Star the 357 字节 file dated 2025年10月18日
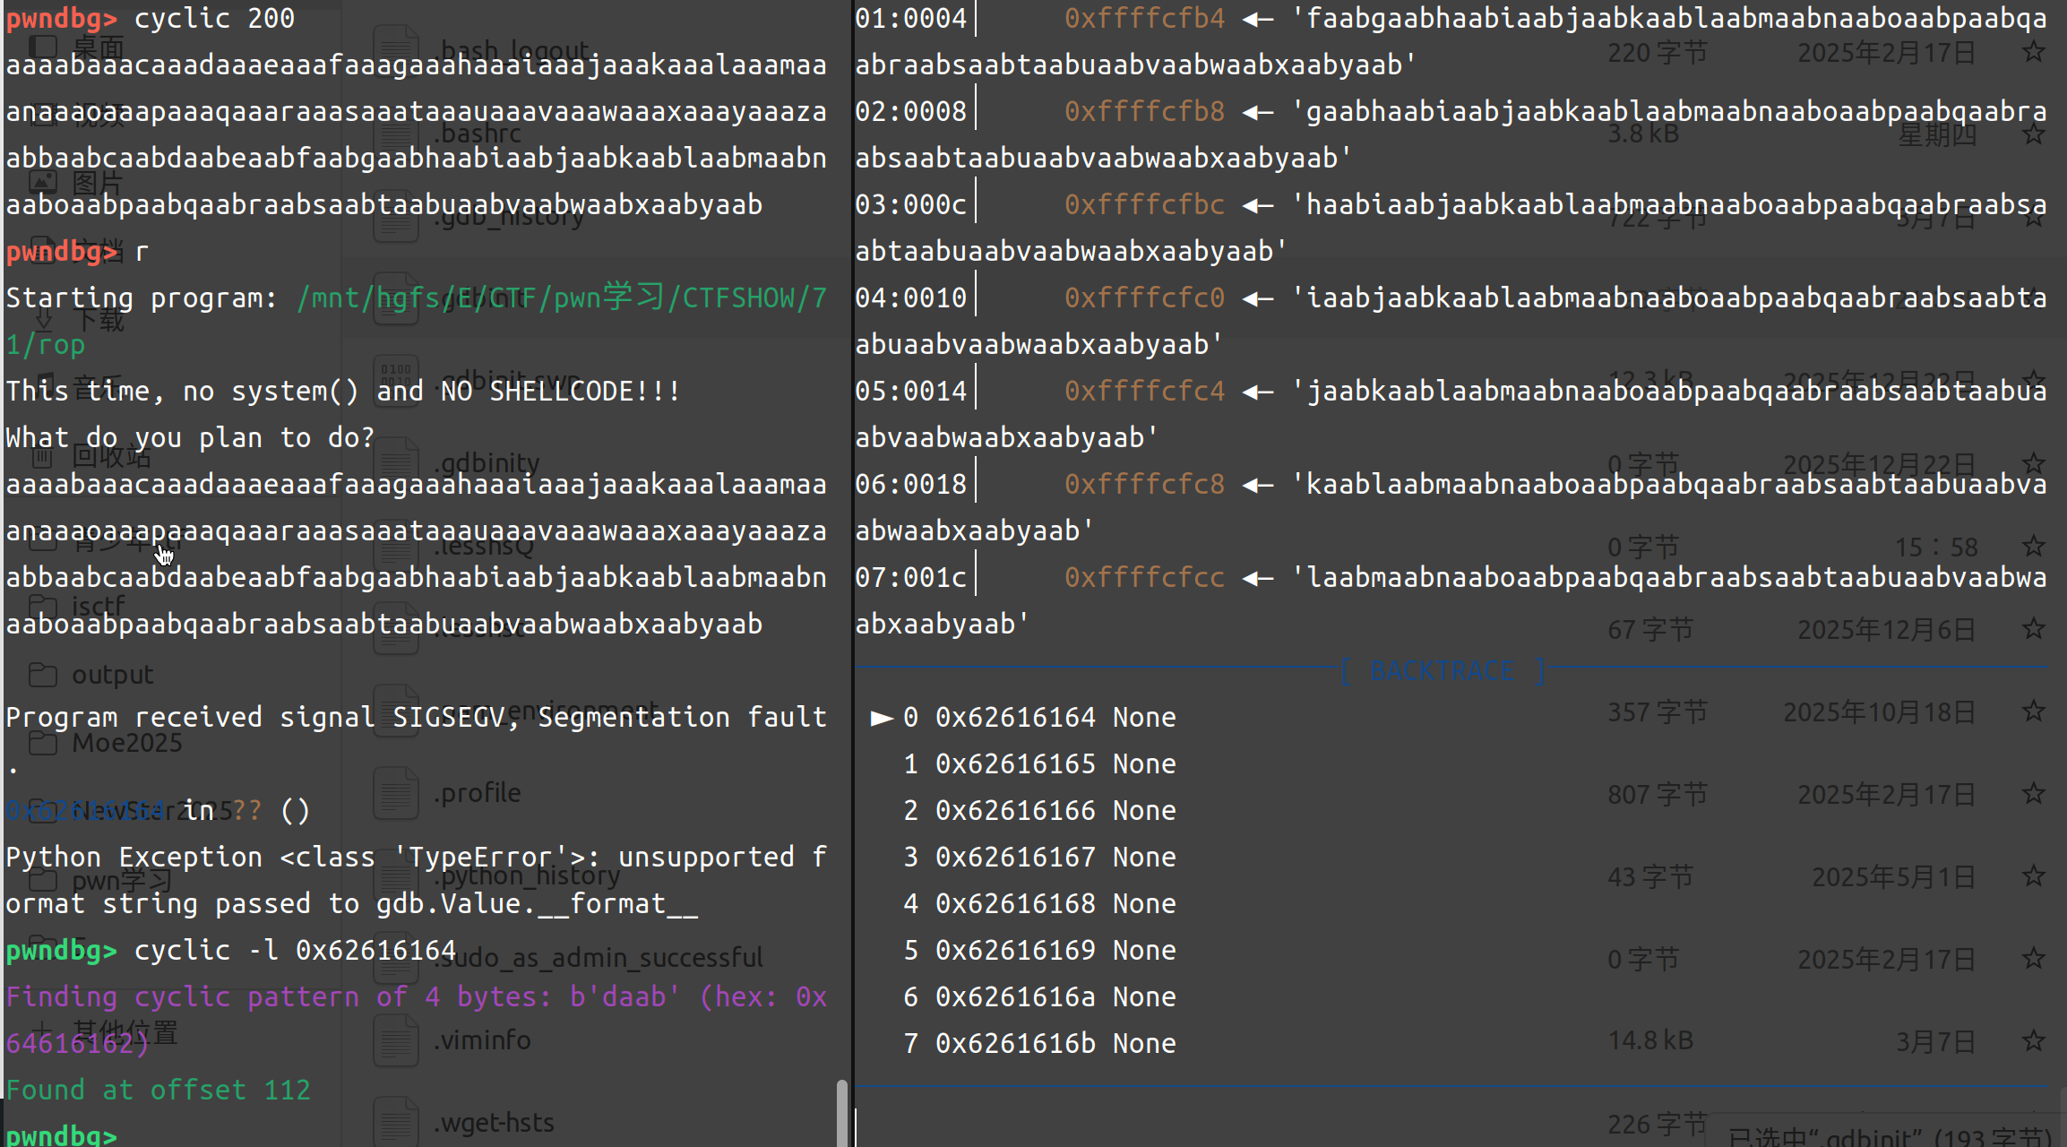The width and height of the screenshot is (2067, 1147). click(2034, 711)
